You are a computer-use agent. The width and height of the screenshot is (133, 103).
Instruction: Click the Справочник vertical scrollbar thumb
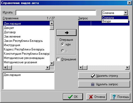(x=52, y=28)
